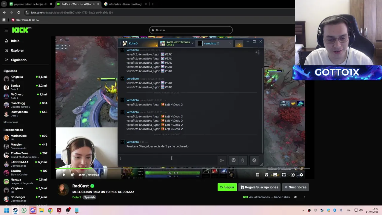Toggle picture-in-picture on video player
Screen dimensions: 382x215
pos(258,175)
